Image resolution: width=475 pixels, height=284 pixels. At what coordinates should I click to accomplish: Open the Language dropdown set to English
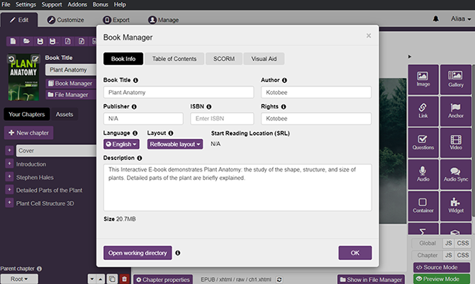click(x=121, y=144)
